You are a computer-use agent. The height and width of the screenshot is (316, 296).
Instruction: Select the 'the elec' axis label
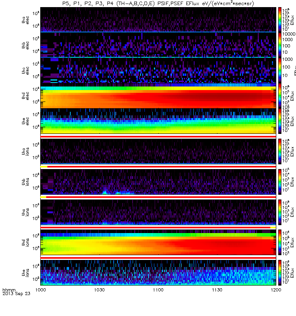coord(26,121)
